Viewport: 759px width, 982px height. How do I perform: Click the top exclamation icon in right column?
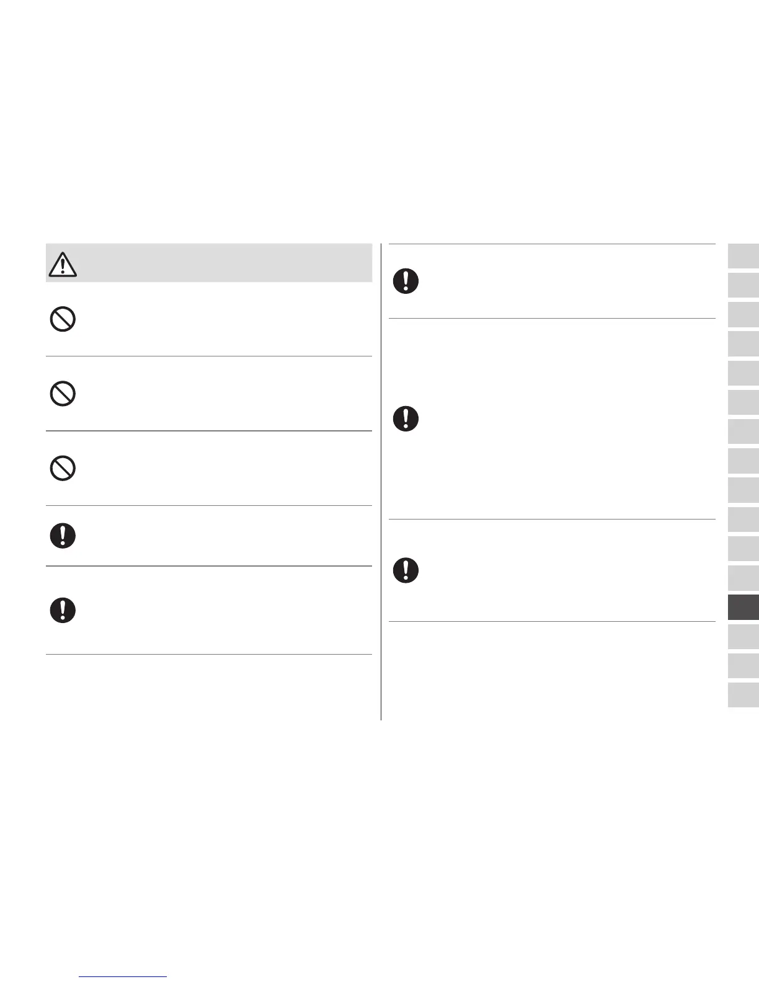[x=406, y=281]
